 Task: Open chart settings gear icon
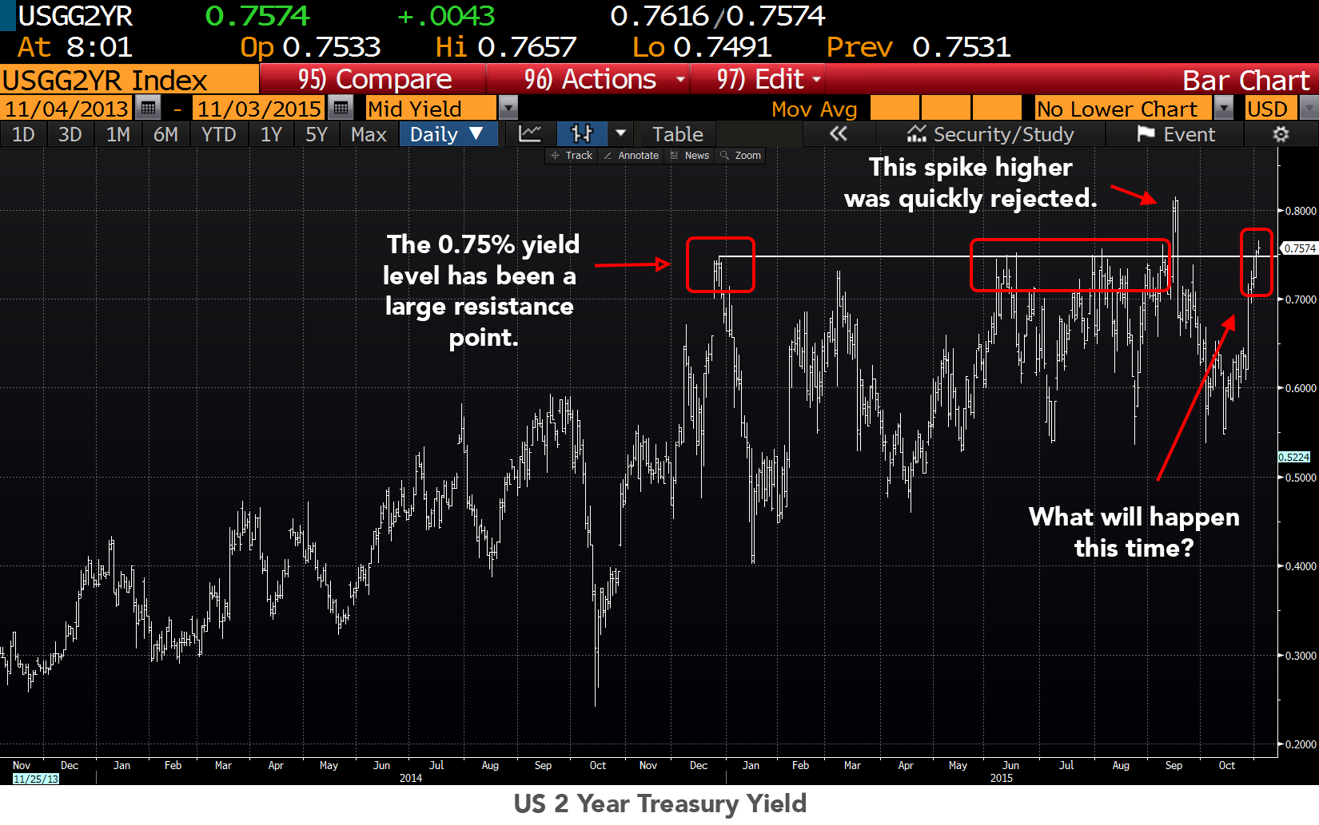(x=1281, y=134)
